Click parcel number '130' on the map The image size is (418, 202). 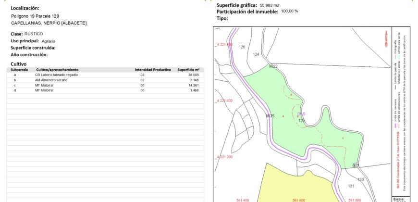point(360,179)
